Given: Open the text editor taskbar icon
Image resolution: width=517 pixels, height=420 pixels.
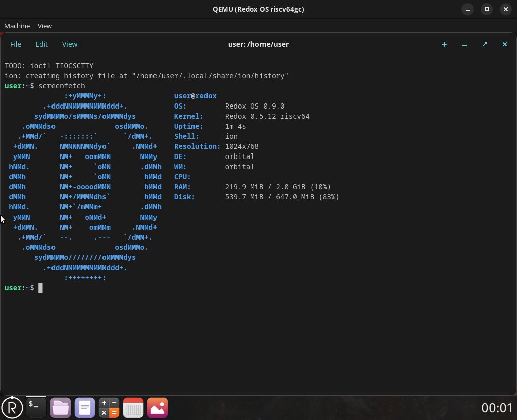Looking at the screenshot, I should coord(85,408).
